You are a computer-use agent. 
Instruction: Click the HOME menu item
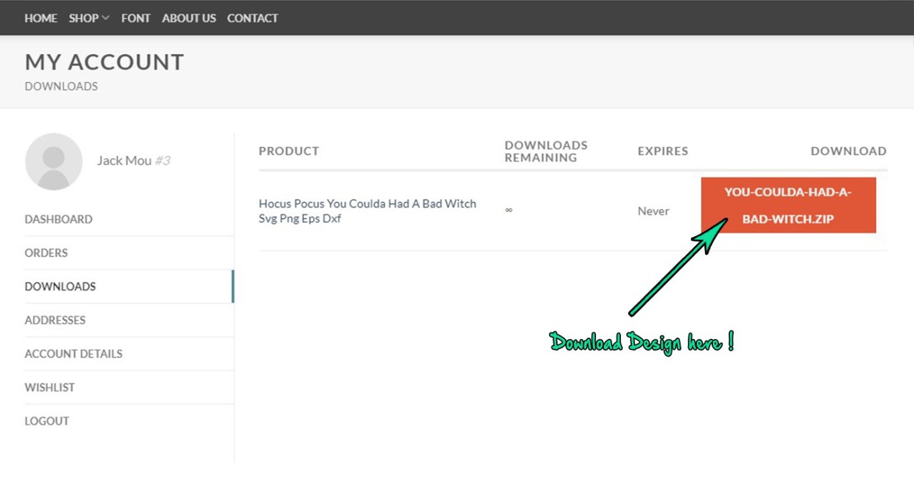(40, 18)
